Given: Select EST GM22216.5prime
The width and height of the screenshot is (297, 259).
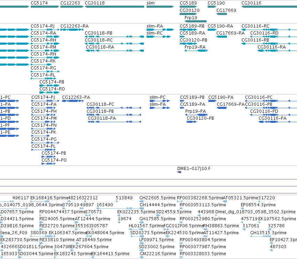Looking at the screenshot, I should pyautogui.click(x=158, y=253).
